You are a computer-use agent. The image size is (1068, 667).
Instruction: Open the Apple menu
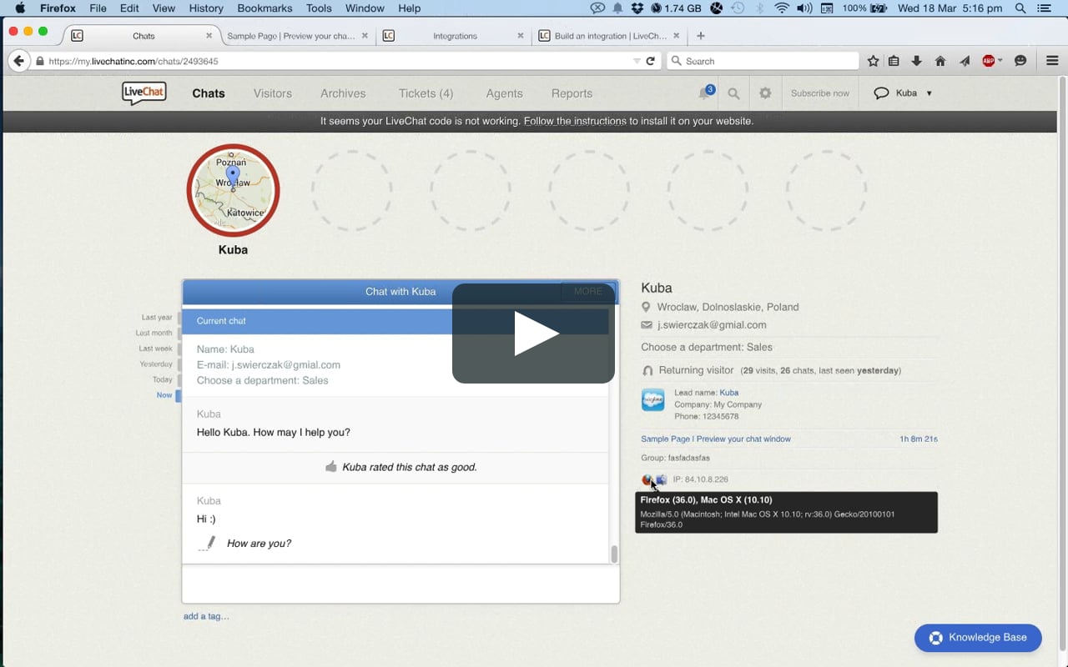[20, 8]
